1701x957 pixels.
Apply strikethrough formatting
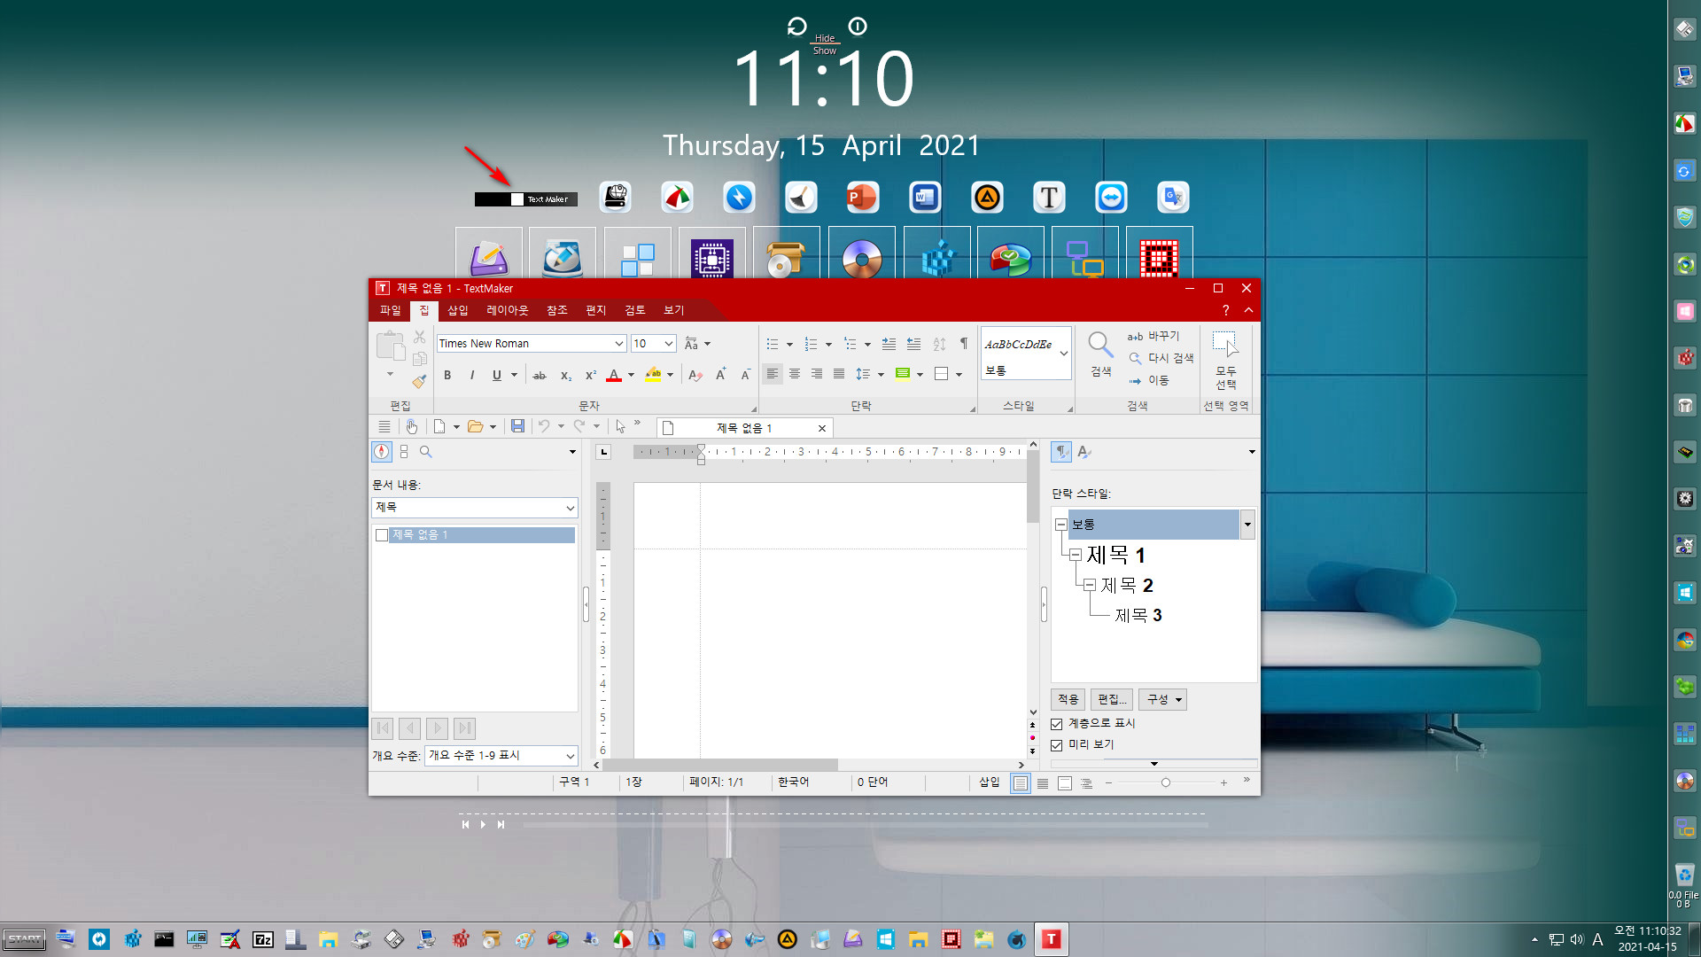click(x=540, y=375)
